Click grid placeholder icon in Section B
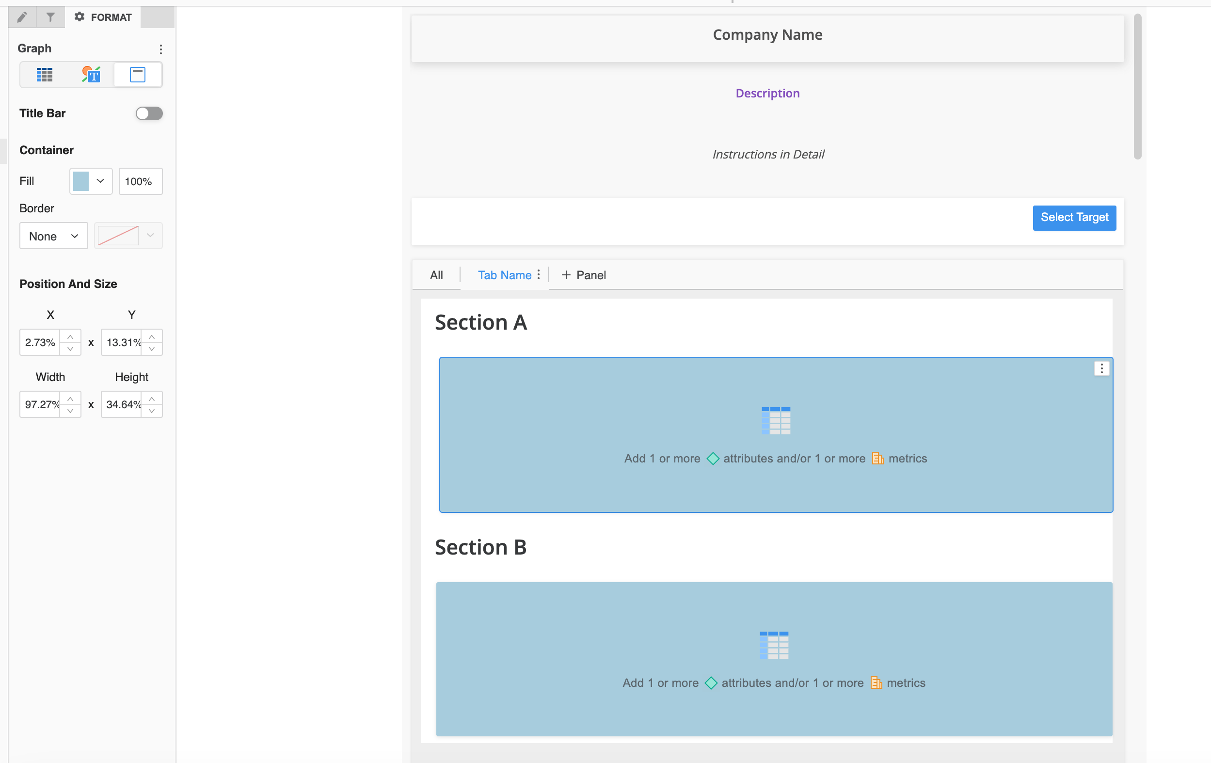Screen dimensions: 1211x763 (x=774, y=645)
